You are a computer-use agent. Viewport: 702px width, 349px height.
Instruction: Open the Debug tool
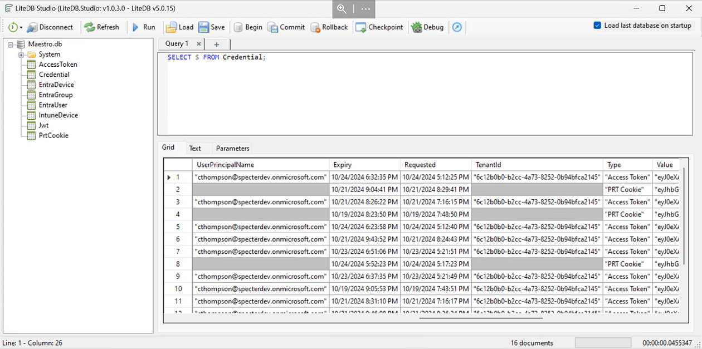click(427, 27)
